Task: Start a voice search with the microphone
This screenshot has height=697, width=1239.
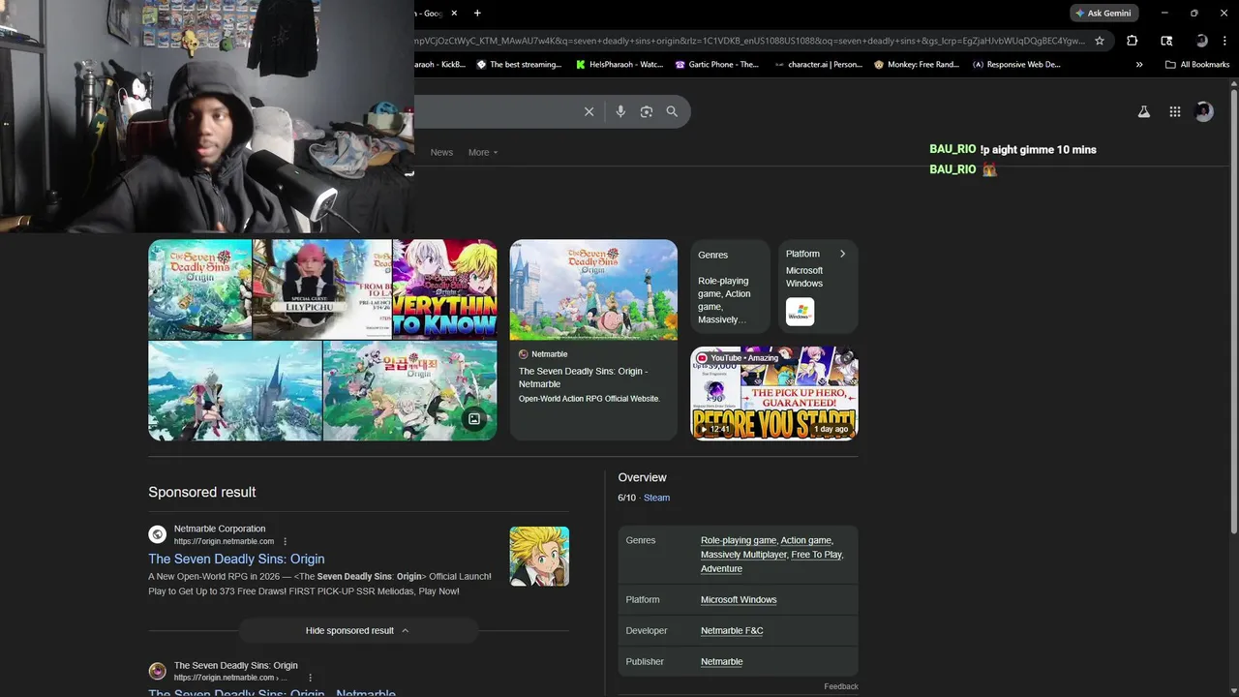Action: [x=620, y=111]
